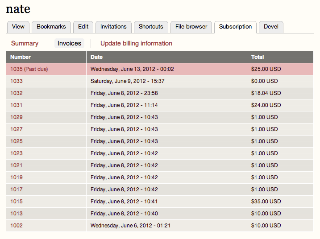320x239 pixels.
Task: Click Update billing information link
Action: click(x=136, y=43)
